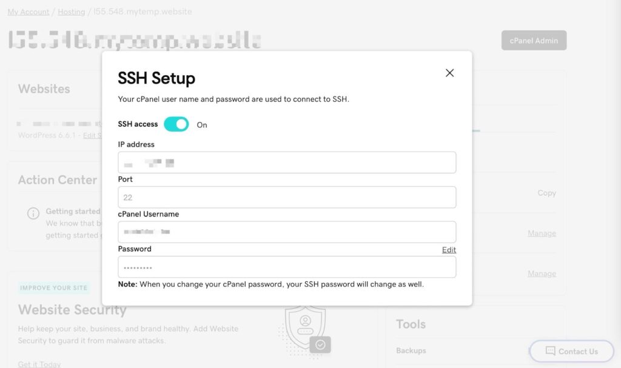Click Copy in the right panel
The height and width of the screenshot is (368, 621).
(546, 193)
